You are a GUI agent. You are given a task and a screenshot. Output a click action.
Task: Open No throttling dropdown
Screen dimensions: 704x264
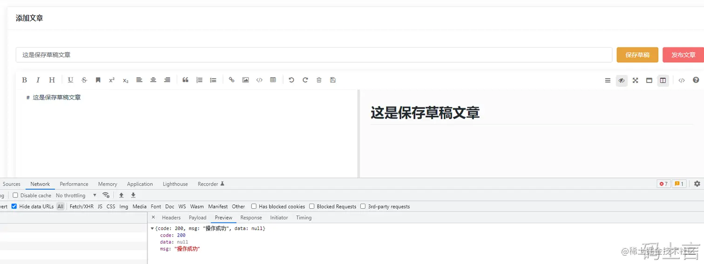tap(76, 195)
